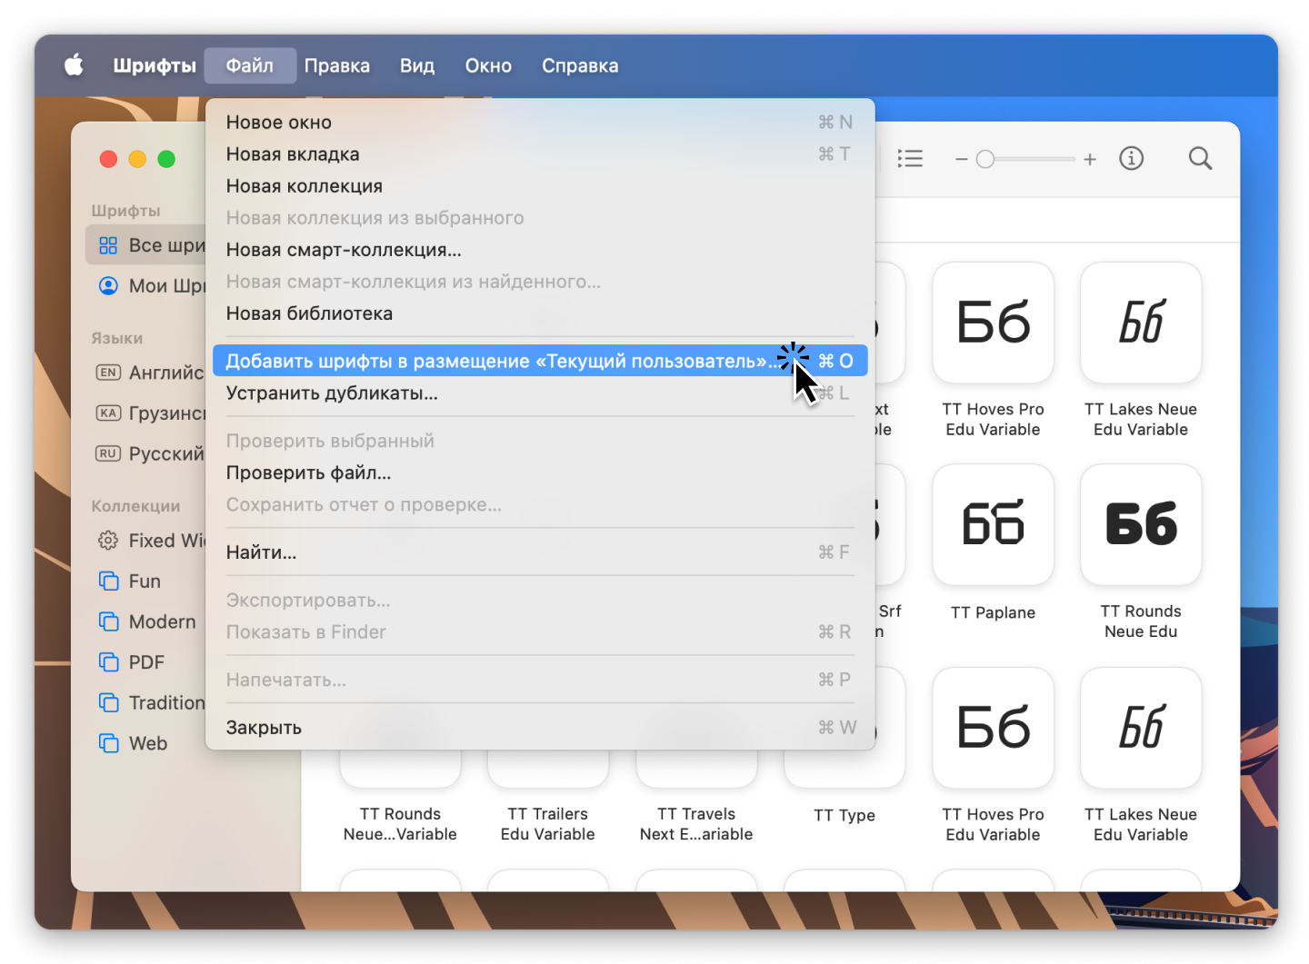The width and height of the screenshot is (1309, 964).
Task: Select Новая библиотека menu item
Action: (540, 313)
